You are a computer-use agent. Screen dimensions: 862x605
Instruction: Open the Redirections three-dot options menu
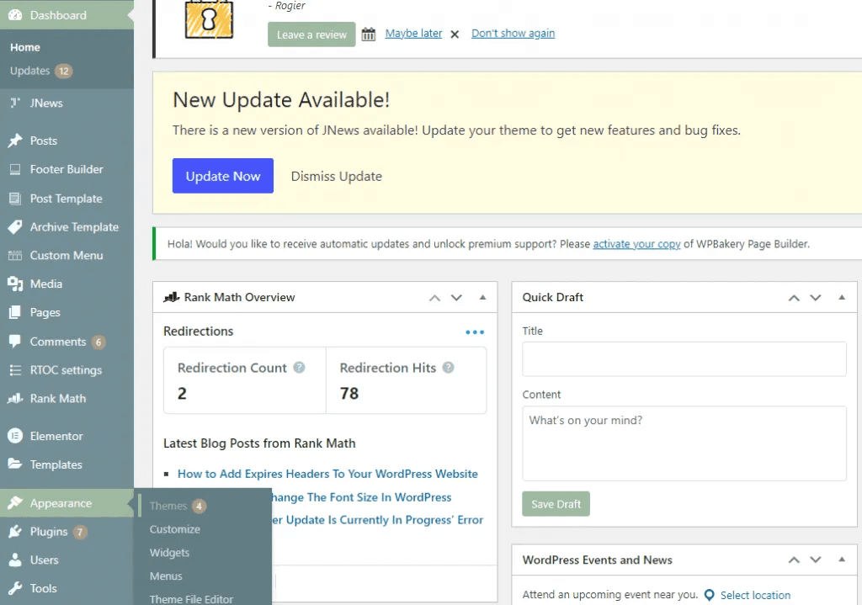475,332
